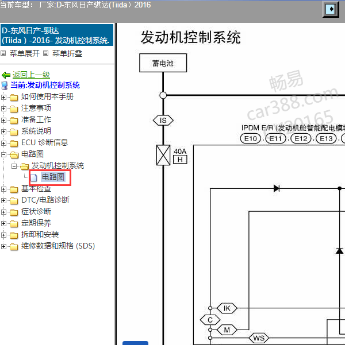Click the open folder icon for 发动机控制系统
This screenshot has width=345, height=345.
(25, 166)
